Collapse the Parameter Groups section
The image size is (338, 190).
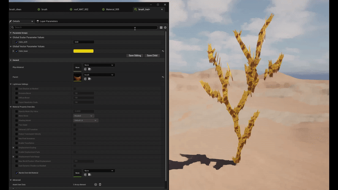point(11,33)
